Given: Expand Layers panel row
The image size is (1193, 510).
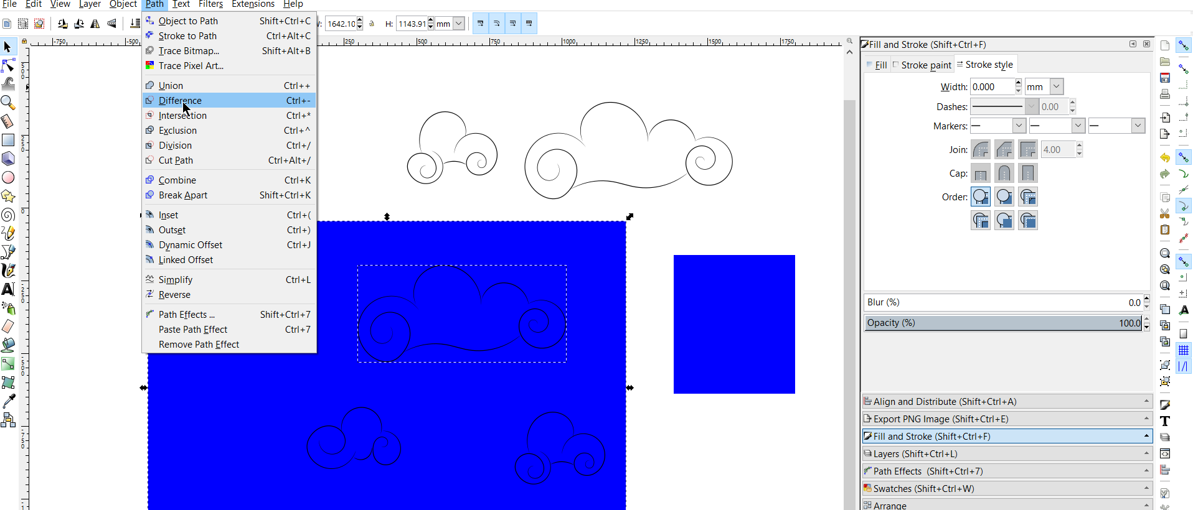Looking at the screenshot, I should tap(1007, 453).
